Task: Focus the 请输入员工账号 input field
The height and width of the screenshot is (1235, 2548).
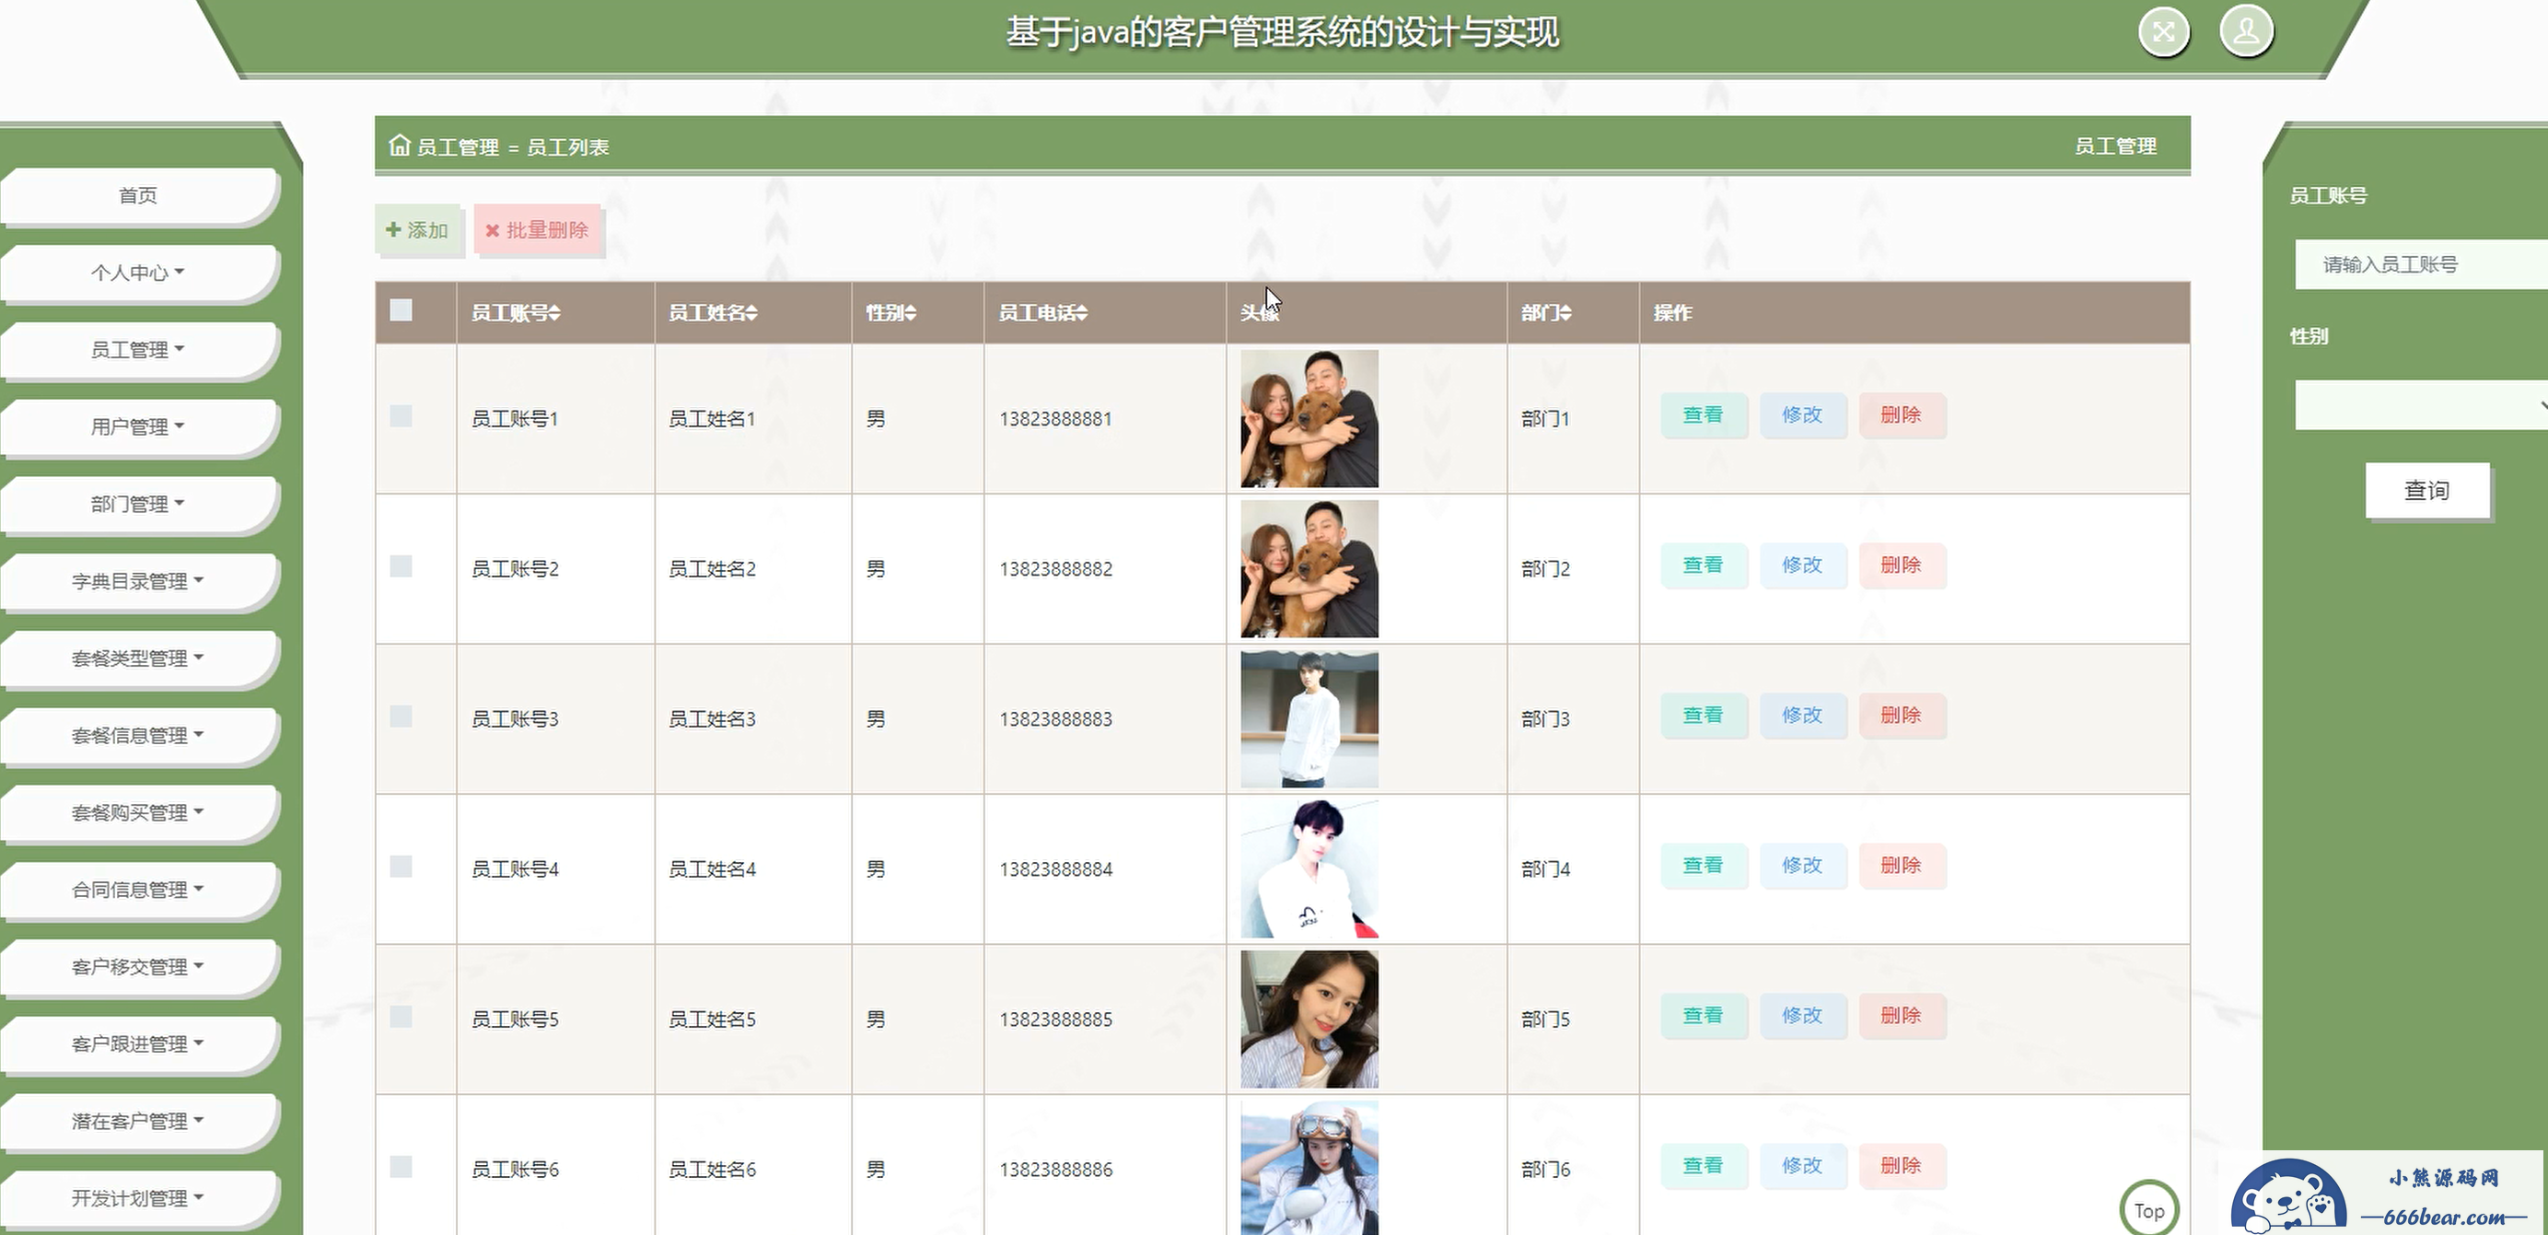Action: (x=2420, y=264)
